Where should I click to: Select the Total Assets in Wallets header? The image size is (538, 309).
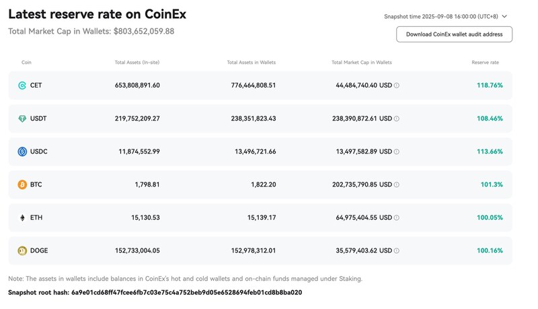(x=251, y=63)
